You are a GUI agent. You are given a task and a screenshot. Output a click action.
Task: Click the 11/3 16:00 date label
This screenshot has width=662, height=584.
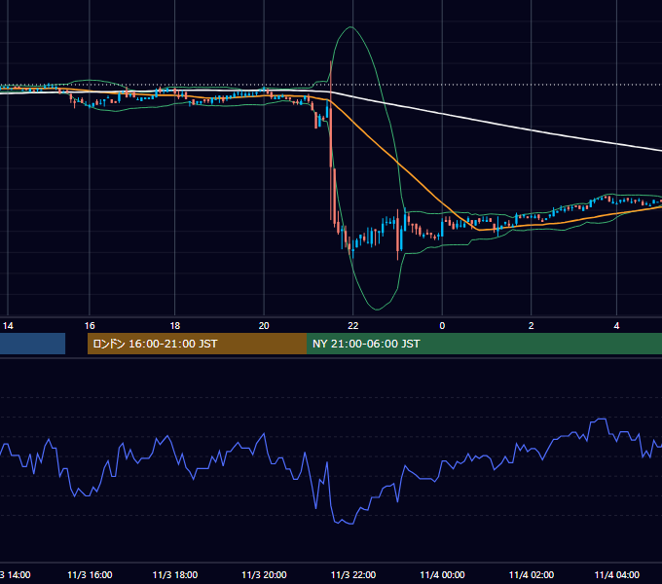pos(90,574)
